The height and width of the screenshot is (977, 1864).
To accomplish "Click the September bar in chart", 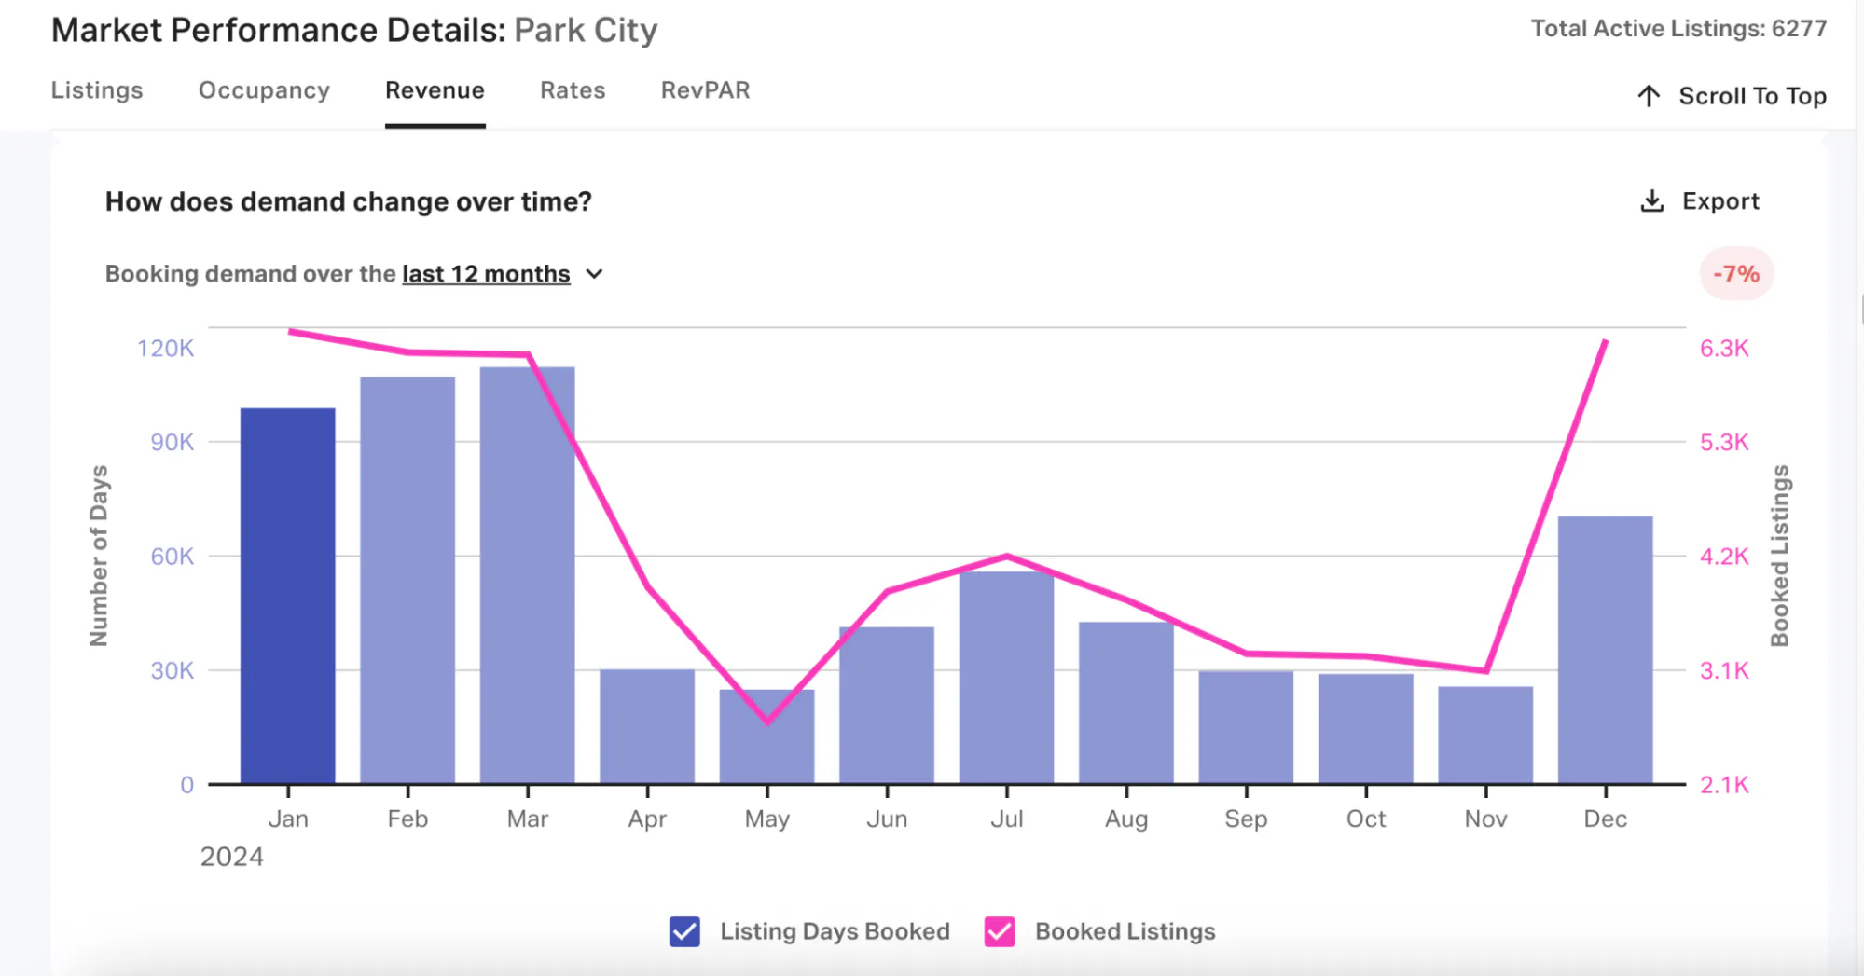I will pos(1246,727).
